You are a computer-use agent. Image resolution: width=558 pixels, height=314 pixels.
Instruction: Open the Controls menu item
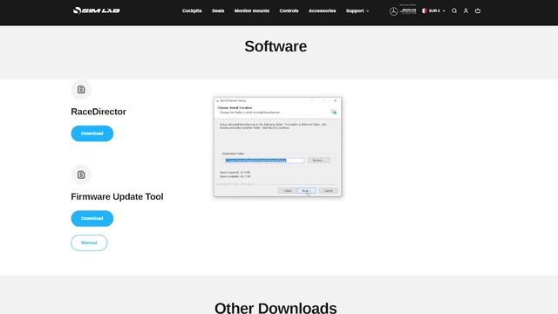pyautogui.click(x=289, y=10)
